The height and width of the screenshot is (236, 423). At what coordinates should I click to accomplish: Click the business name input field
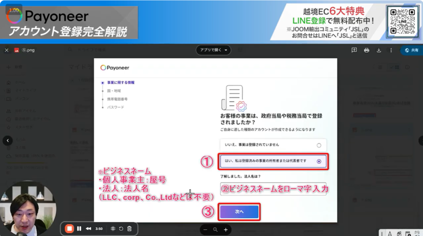click(x=273, y=189)
